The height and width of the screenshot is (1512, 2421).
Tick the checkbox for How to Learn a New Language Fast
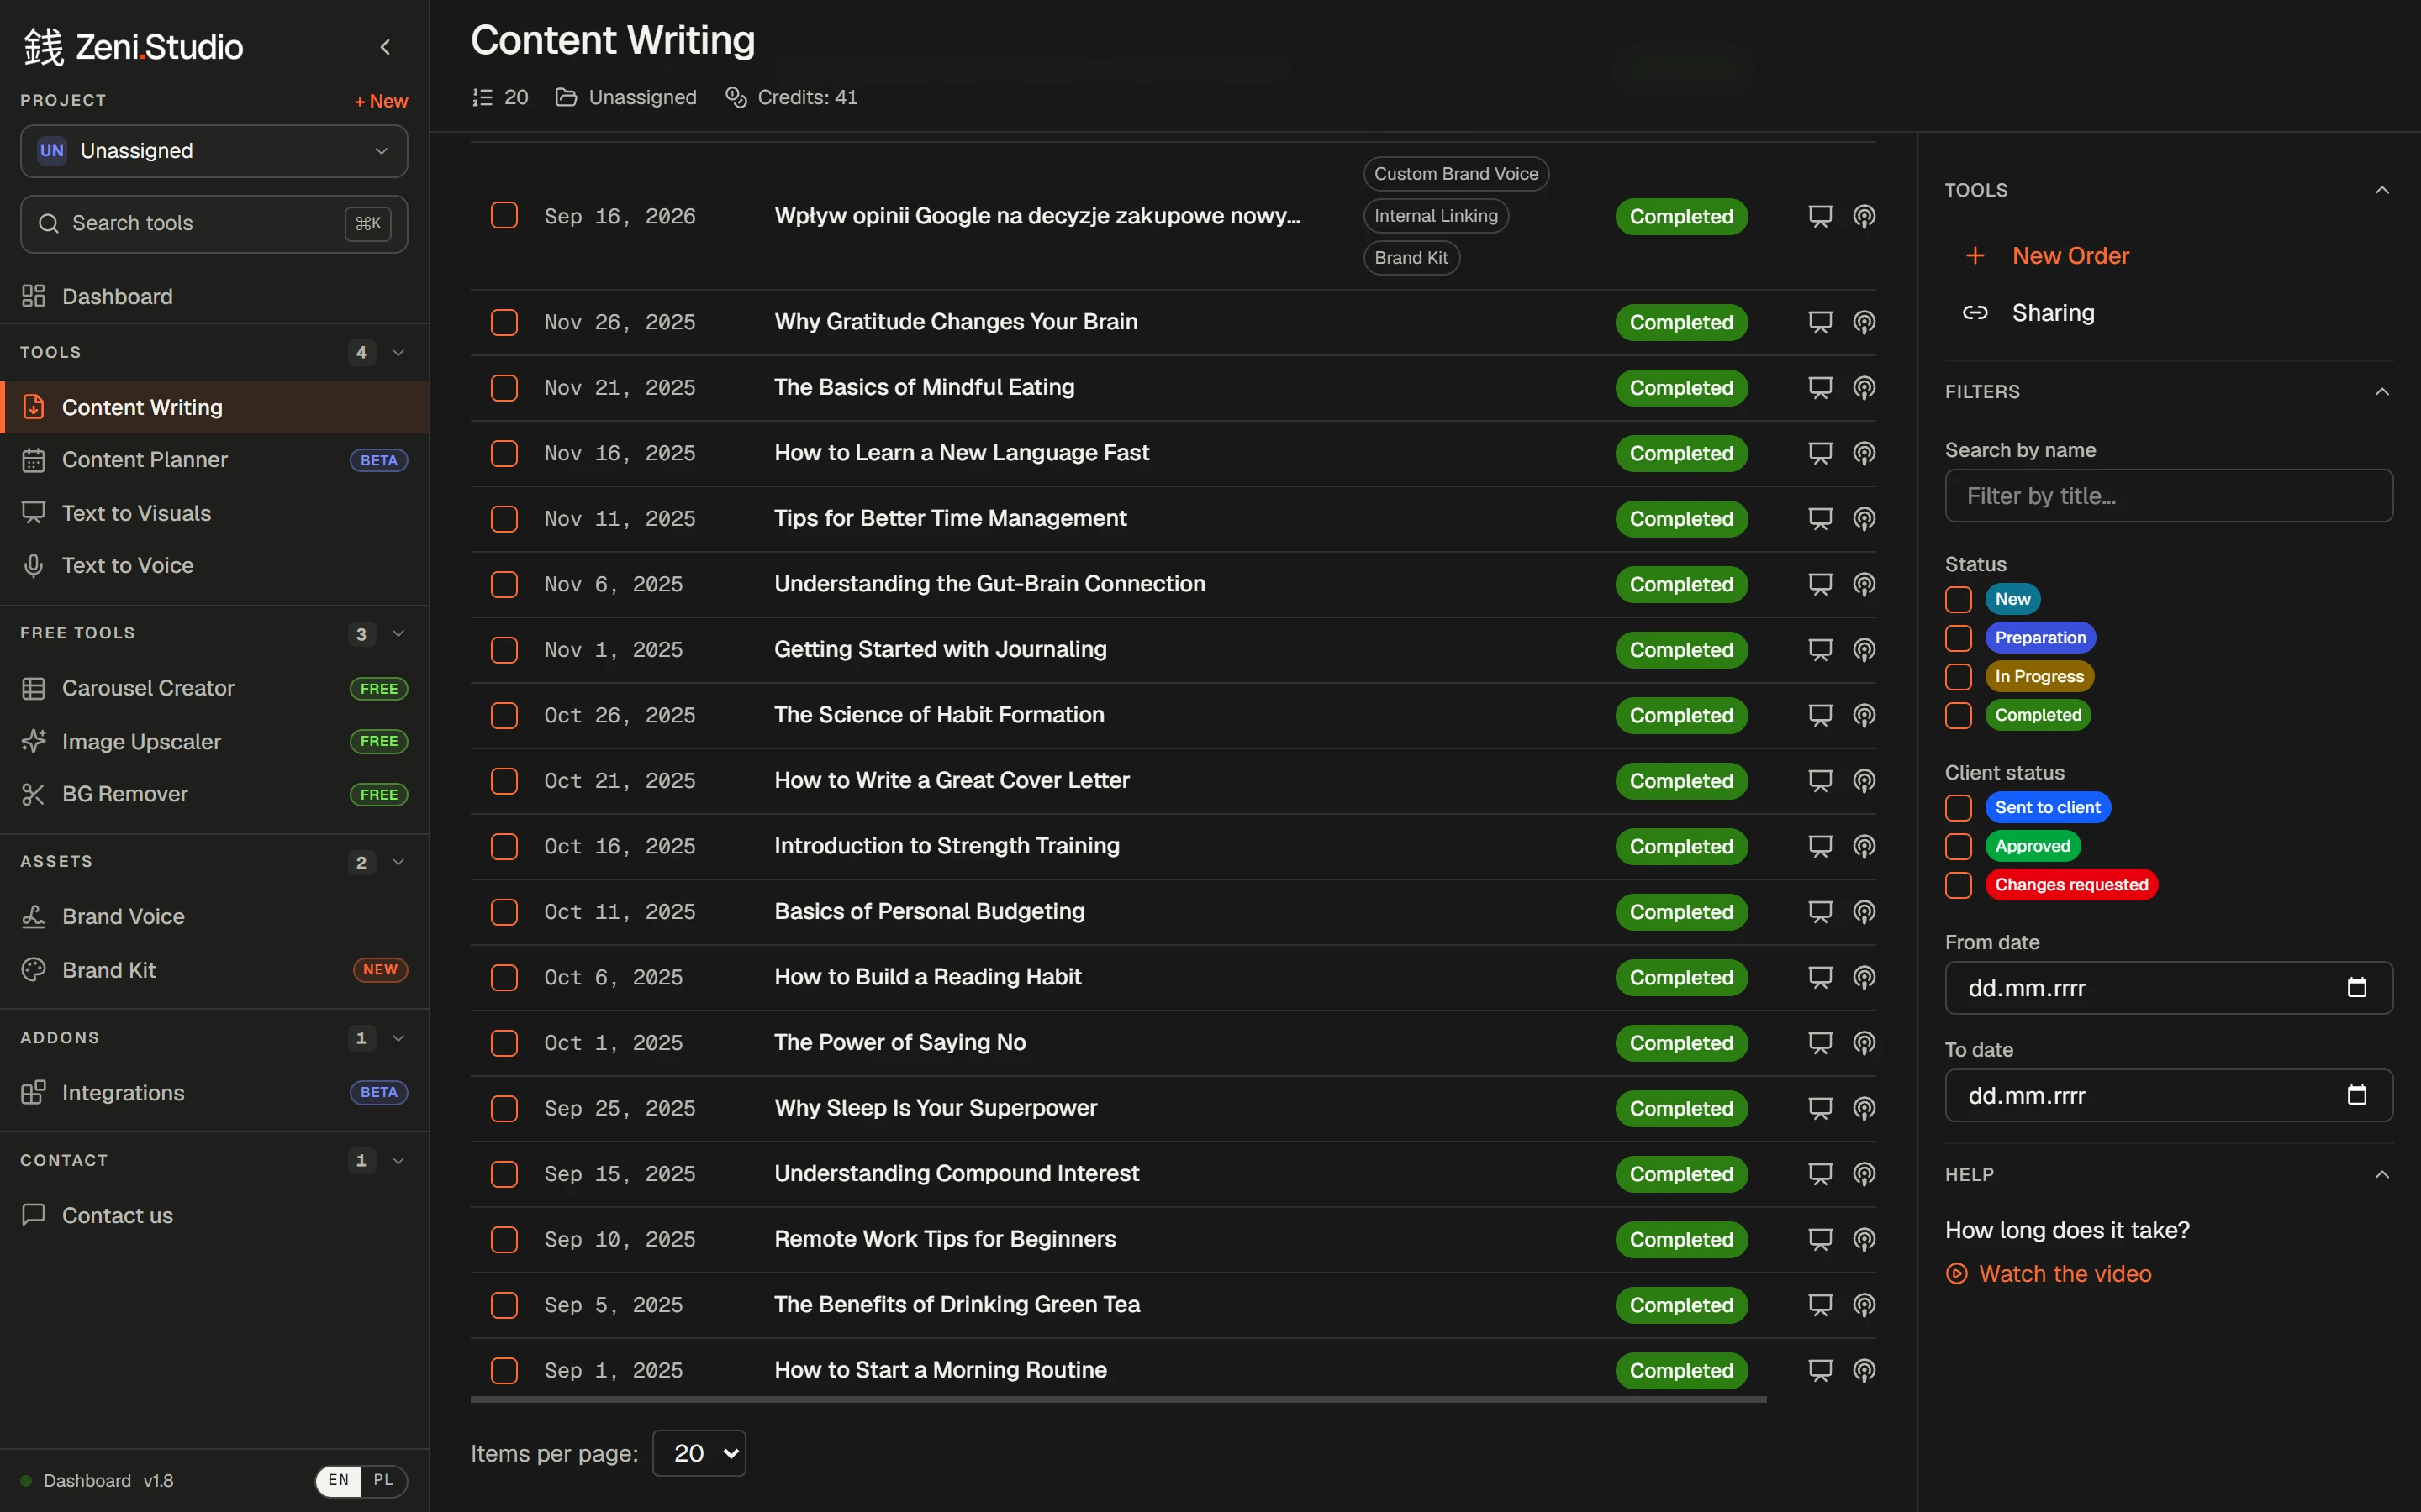click(x=504, y=453)
